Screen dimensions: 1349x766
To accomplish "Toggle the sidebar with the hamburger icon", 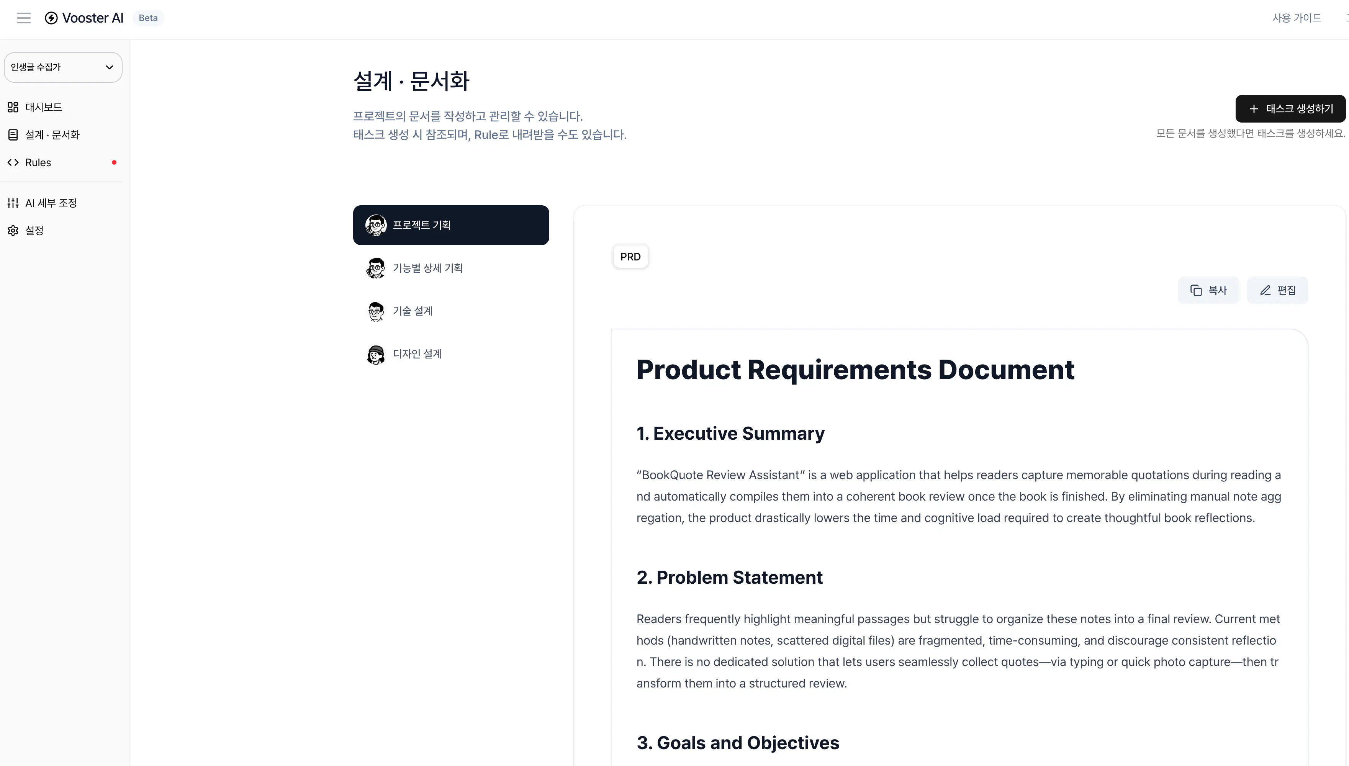I will click(23, 17).
